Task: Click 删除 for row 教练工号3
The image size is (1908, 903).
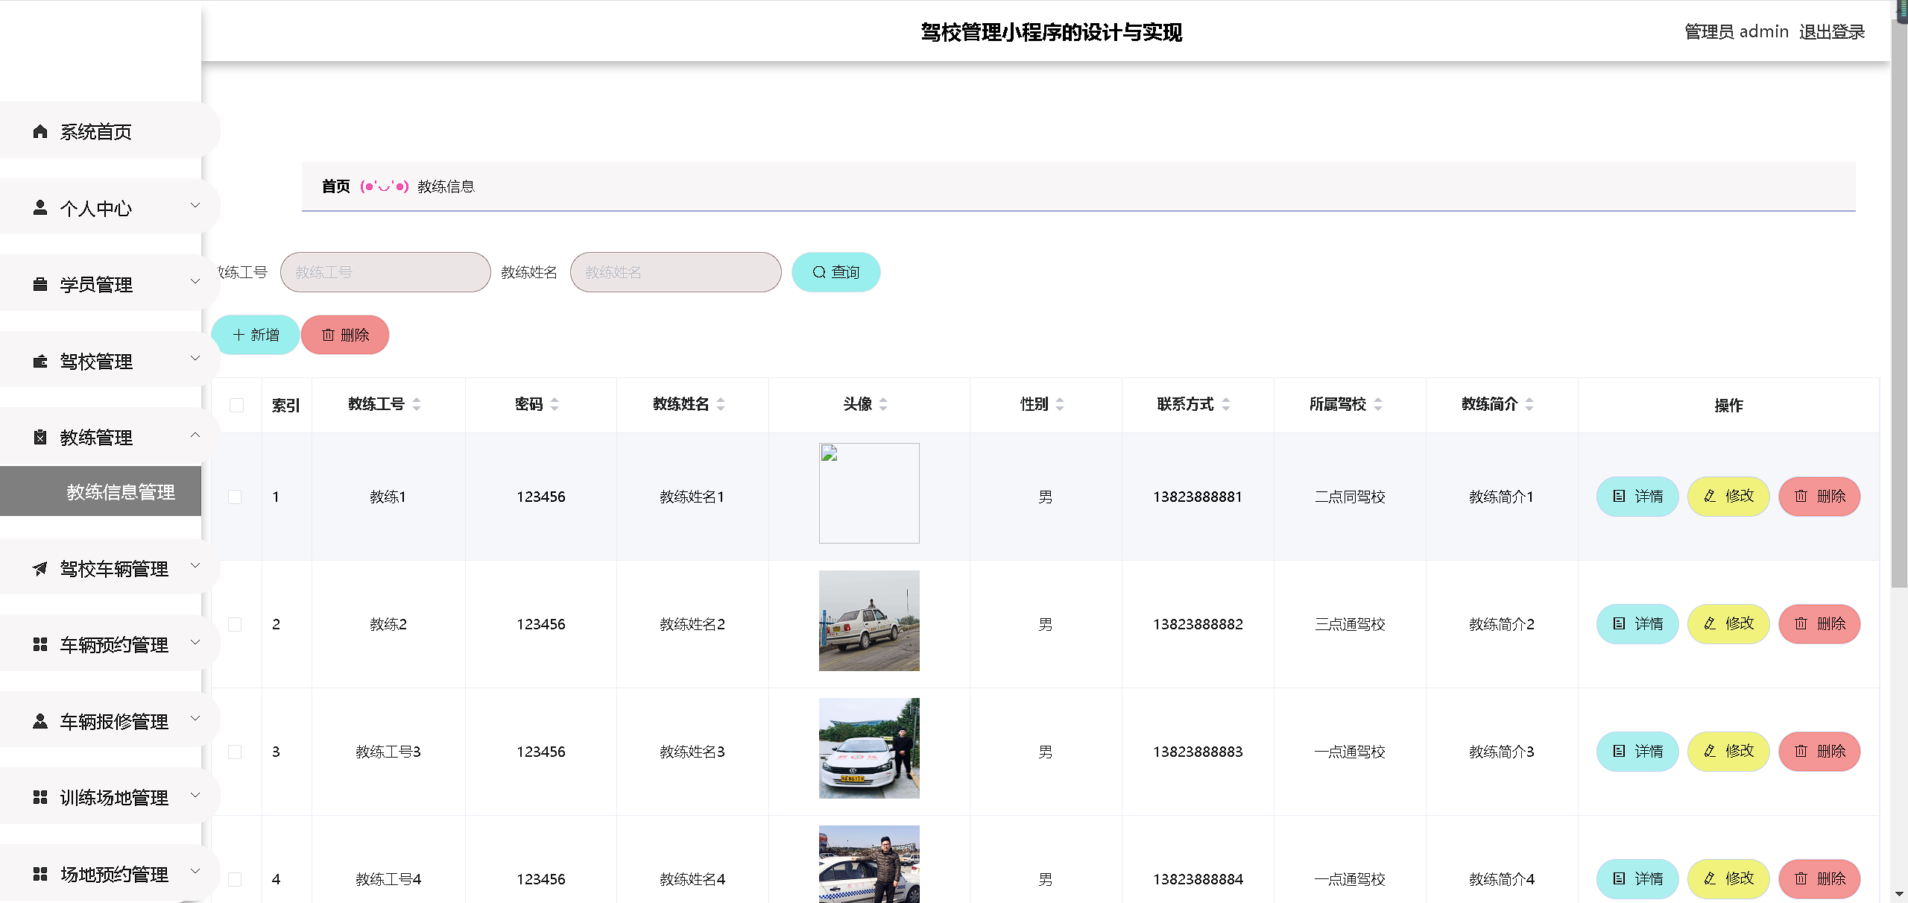Action: pyautogui.click(x=1819, y=752)
